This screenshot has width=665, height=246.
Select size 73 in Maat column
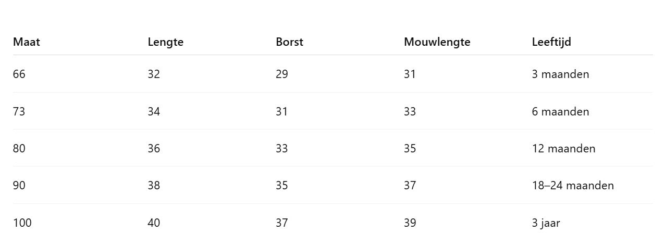(19, 112)
